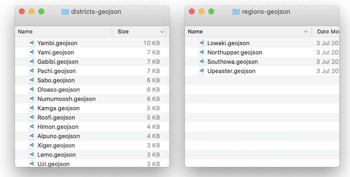
Task: Click the Sabo.geojson file icon
Action: [32, 80]
